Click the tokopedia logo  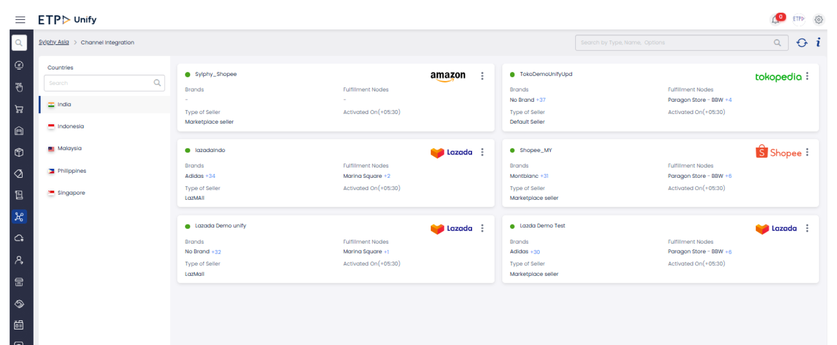click(x=778, y=76)
